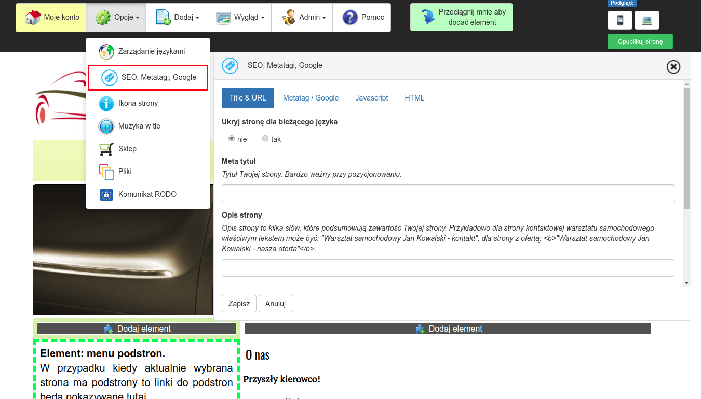Screen dimensions: 701x399
Task: Click the Ikona strony info icon
Action: pos(106,104)
